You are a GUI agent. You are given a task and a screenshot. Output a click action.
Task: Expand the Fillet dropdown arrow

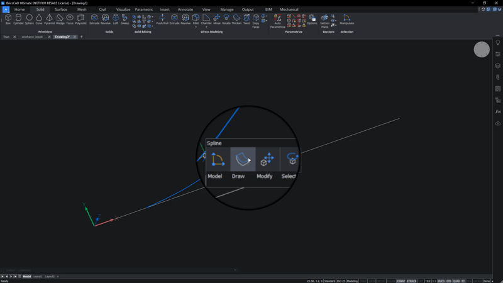point(196,27)
